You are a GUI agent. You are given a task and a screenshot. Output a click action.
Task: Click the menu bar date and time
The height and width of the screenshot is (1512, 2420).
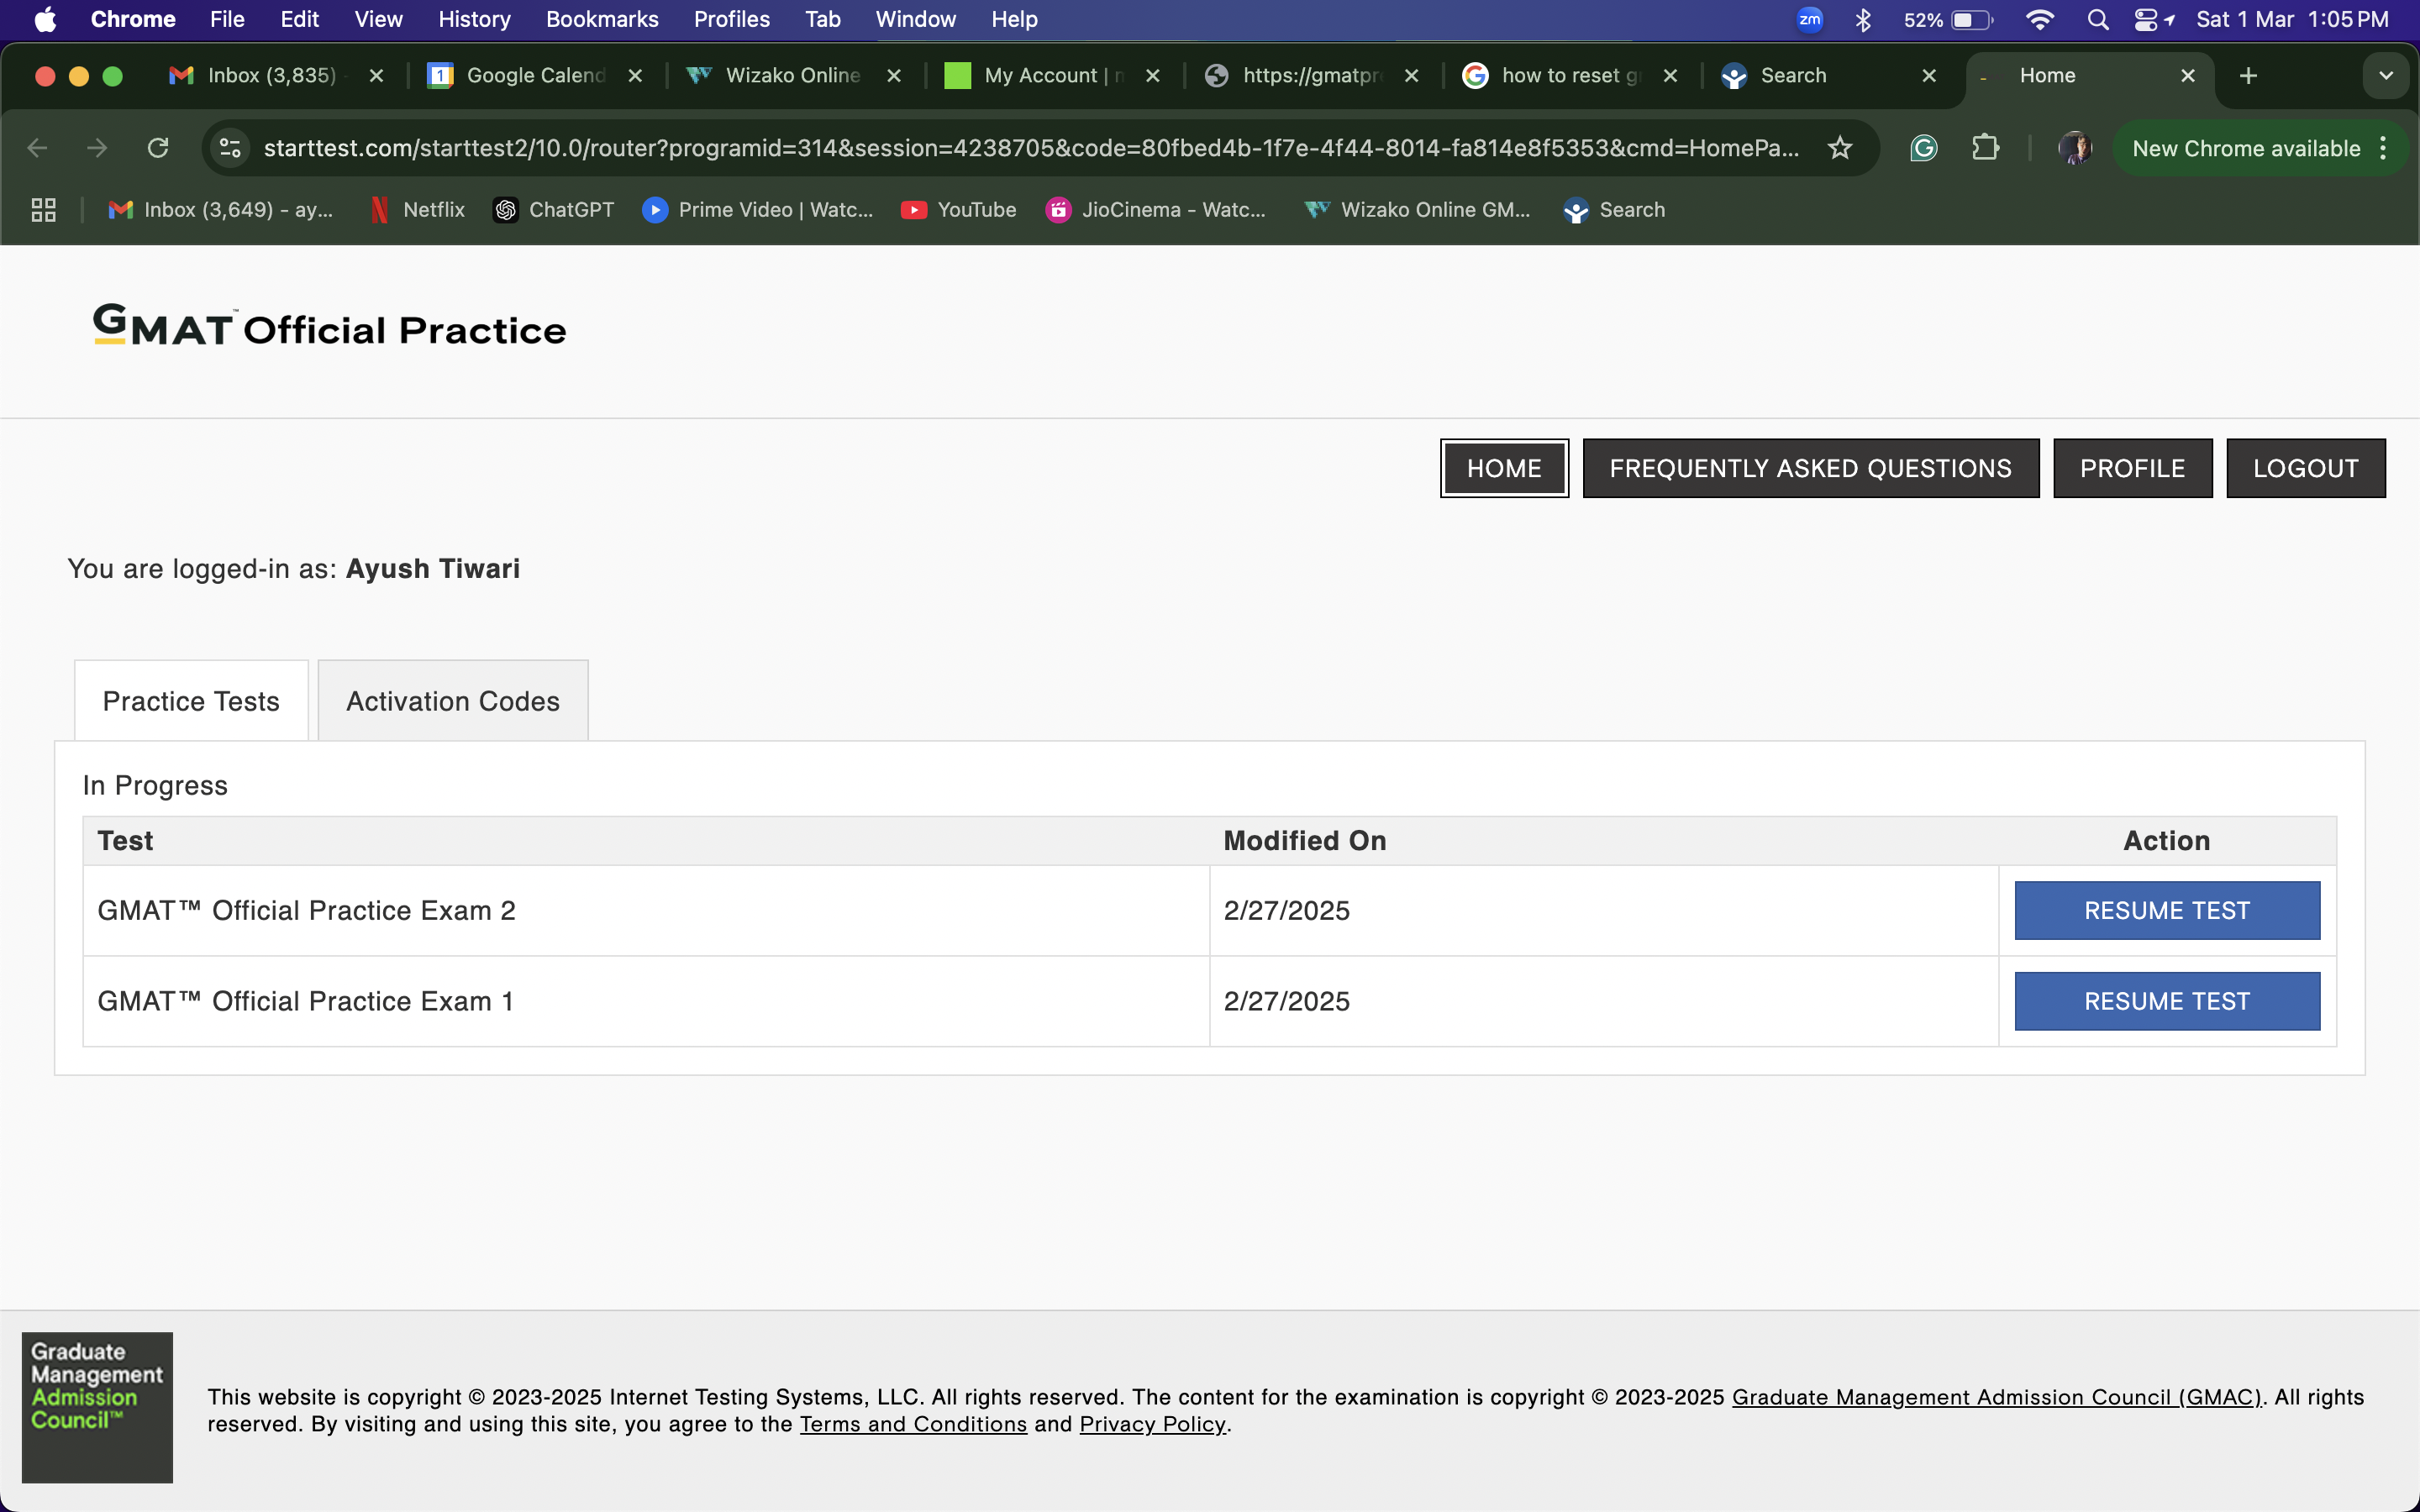(x=2292, y=19)
